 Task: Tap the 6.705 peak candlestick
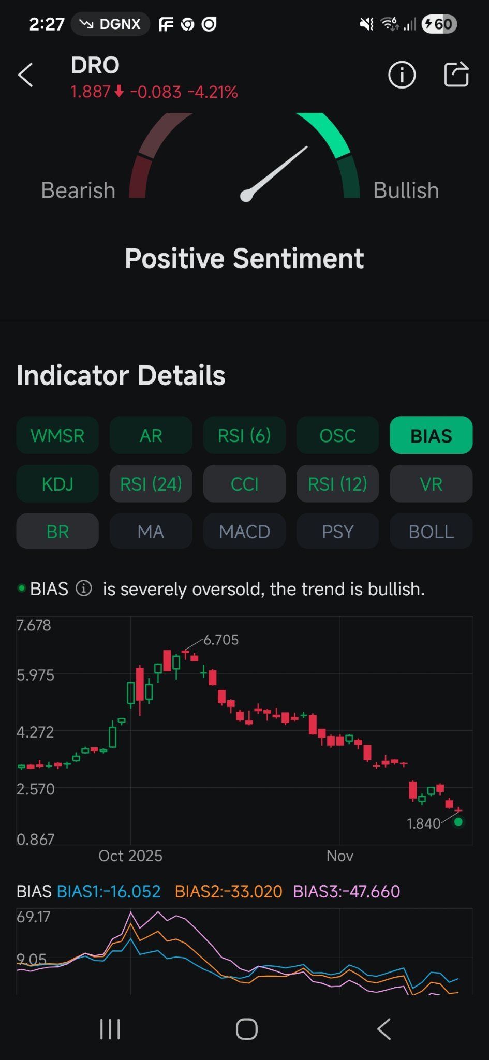pos(185,655)
